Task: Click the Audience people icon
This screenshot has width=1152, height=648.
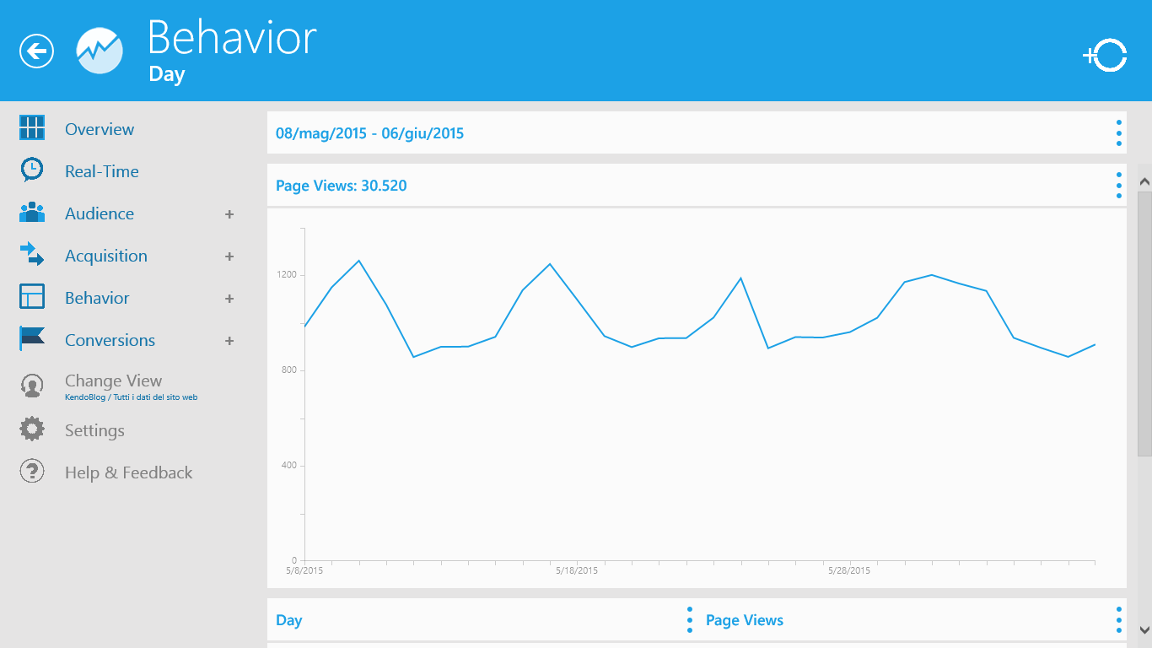Action: pyautogui.click(x=32, y=213)
